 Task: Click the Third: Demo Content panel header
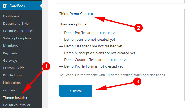coord(76,14)
